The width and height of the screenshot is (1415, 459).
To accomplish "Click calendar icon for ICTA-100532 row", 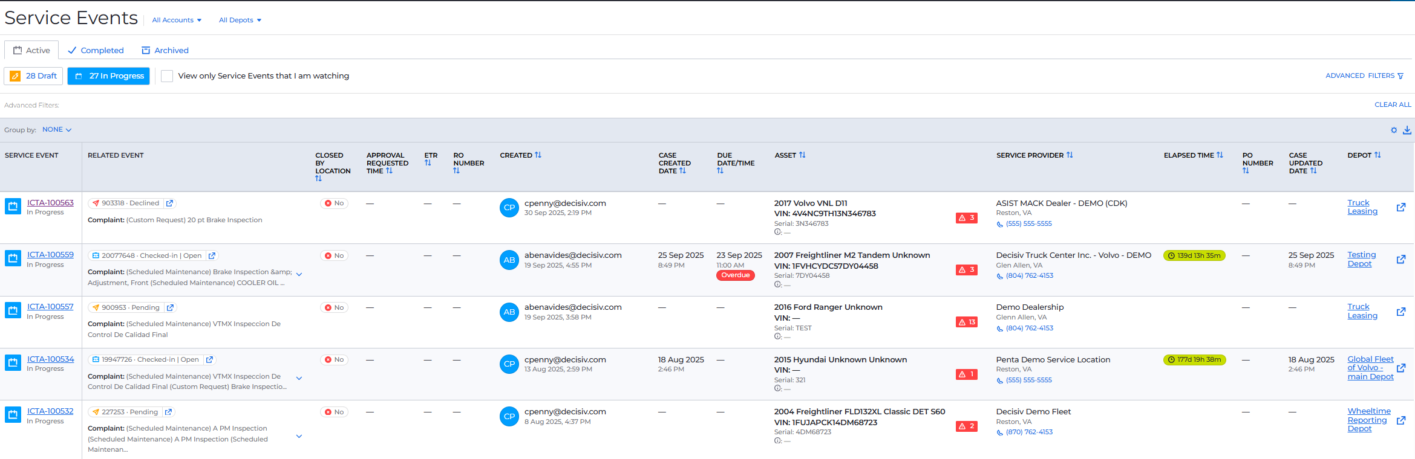I will 13,415.
